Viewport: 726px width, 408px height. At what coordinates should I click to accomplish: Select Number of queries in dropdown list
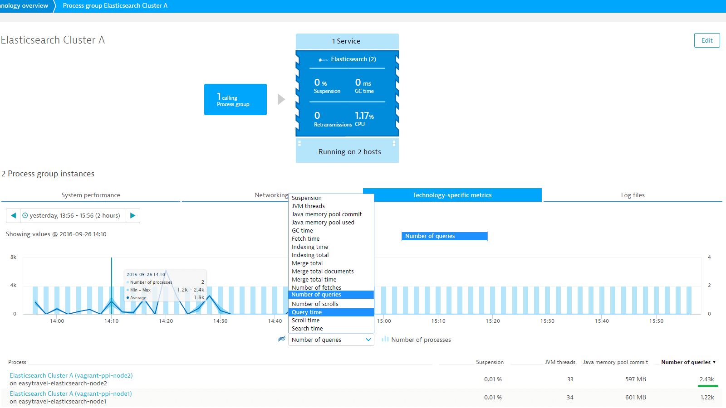tap(331, 295)
